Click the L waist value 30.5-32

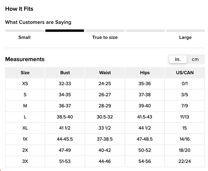click(x=105, y=117)
